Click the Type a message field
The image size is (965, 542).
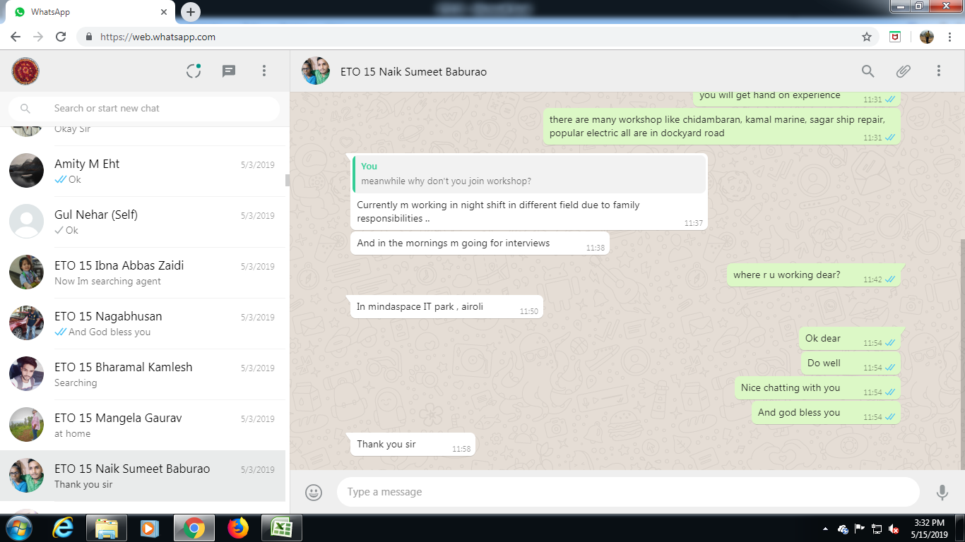(x=627, y=492)
